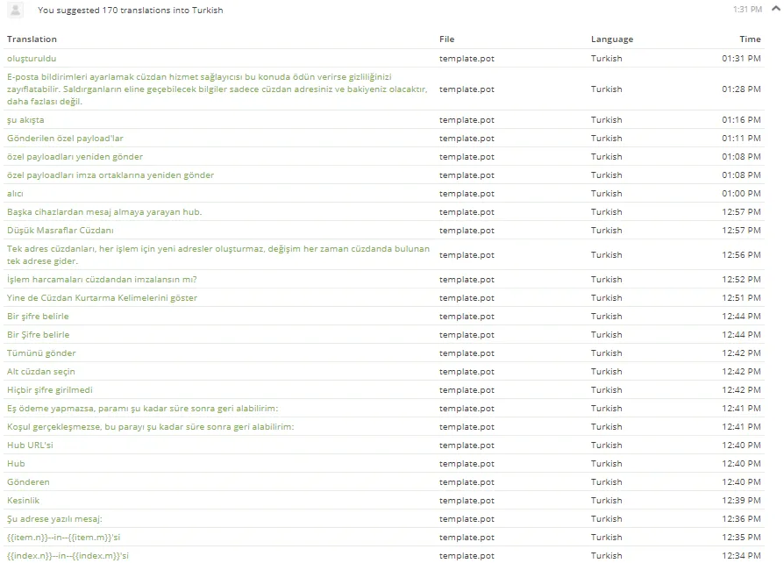784x563 pixels.
Task: Open the 'Alt cüzdan seçin' translation
Action: 41,372
